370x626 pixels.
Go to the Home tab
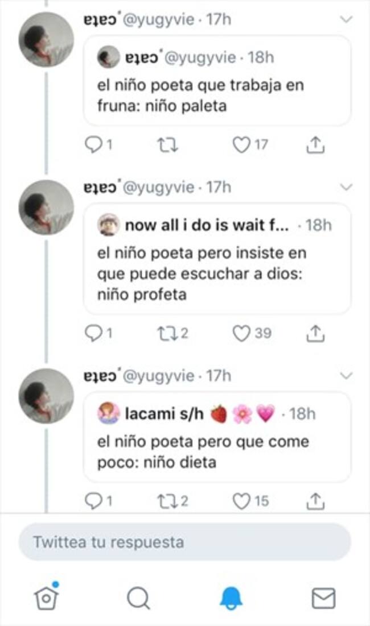tap(47, 598)
